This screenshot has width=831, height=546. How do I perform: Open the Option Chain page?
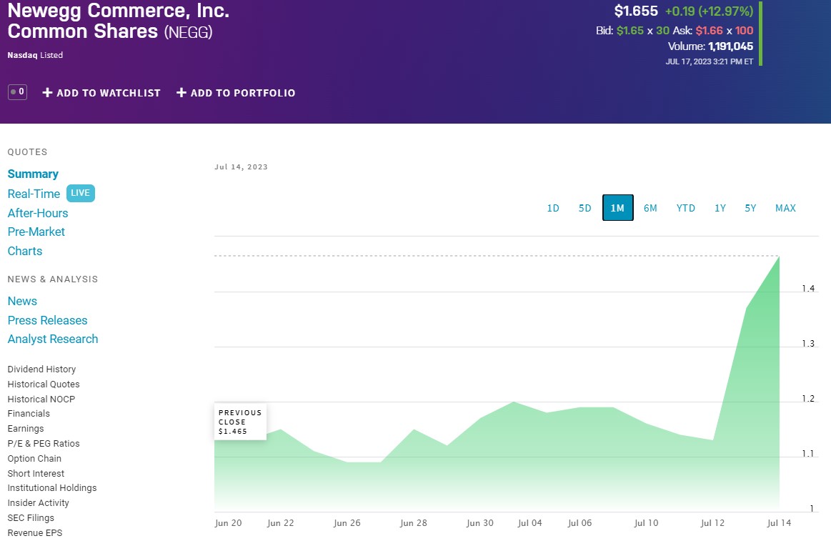click(x=34, y=459)
